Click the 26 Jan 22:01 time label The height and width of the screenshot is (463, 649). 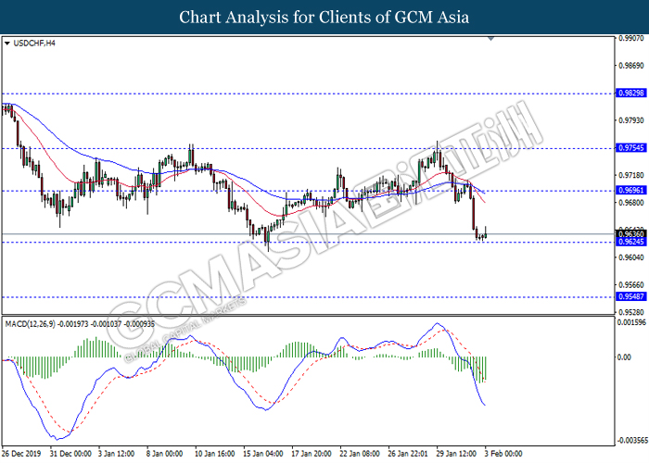pos(408,454)
